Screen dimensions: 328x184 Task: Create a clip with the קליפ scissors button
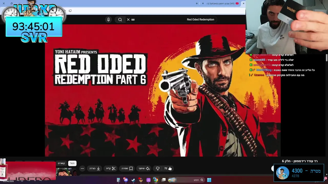[x=111, y=168]
